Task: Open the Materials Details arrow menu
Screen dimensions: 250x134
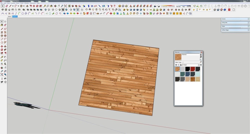Action: pyautogui.click(x=201, y=65)
